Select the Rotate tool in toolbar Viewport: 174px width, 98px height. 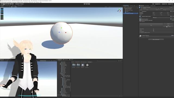point(6,4)
